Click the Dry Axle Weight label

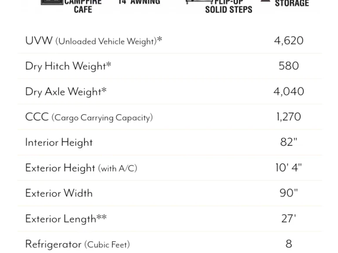click(66, 91)
